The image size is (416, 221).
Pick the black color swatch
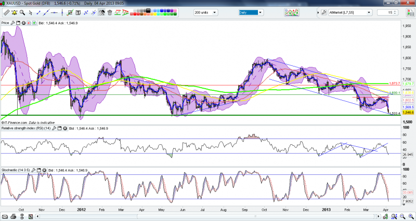click(148, 10)
